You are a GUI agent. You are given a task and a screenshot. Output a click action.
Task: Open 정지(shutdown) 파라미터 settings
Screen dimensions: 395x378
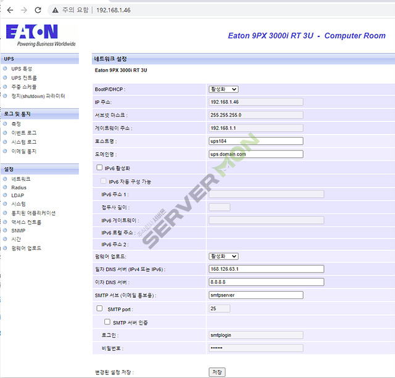(x=38, y=96)
